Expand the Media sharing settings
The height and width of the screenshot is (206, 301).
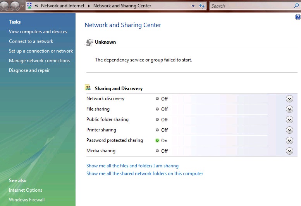coord(289,151)
